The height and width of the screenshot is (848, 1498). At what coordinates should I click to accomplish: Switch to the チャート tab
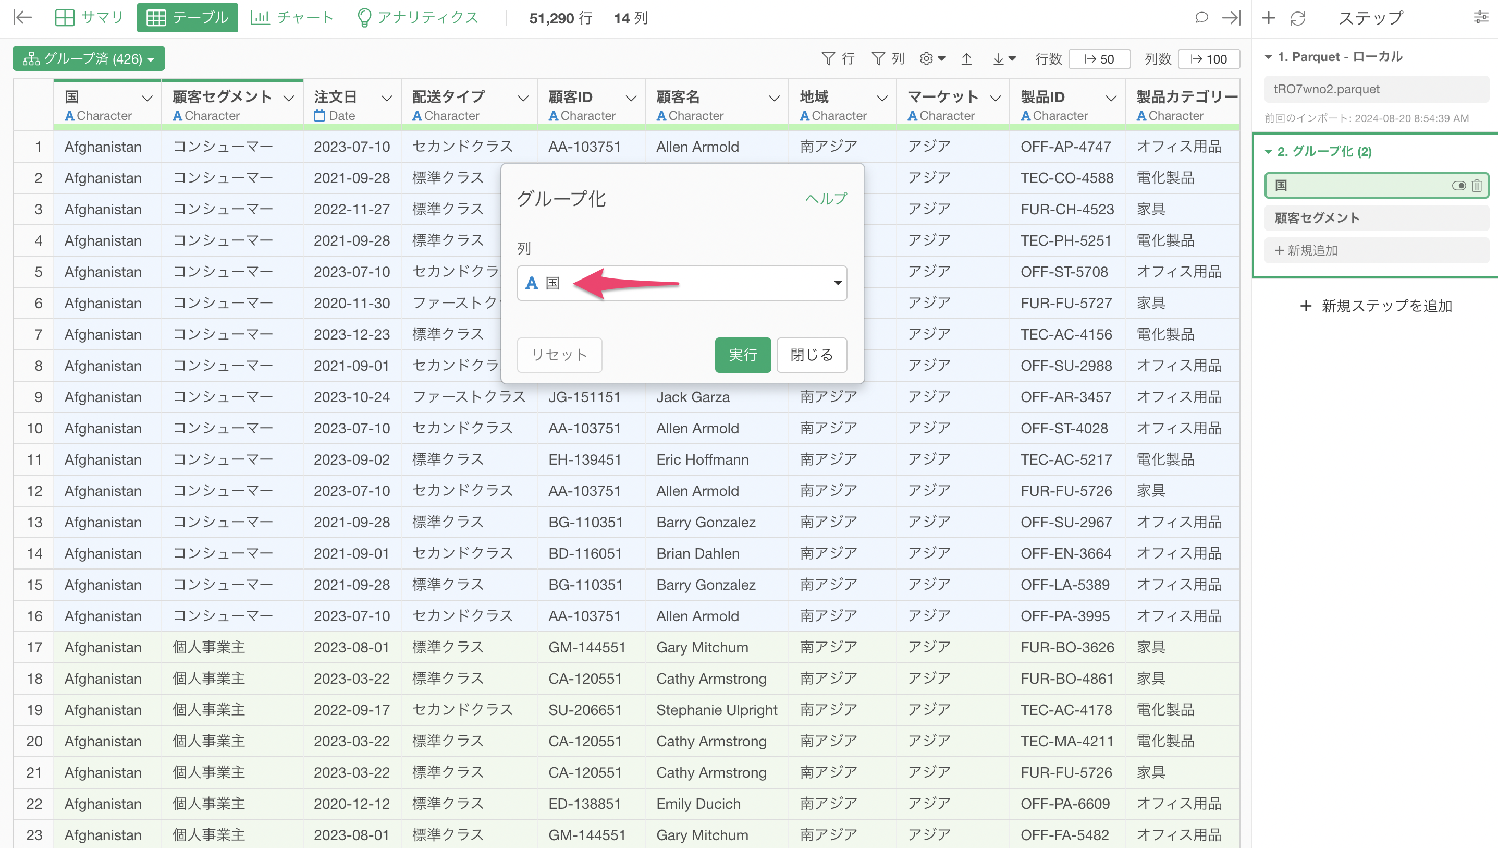pyautogui.click(x=291, y=18)
